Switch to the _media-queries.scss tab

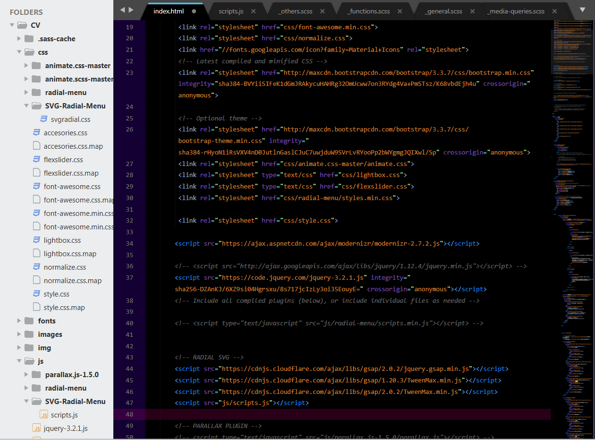[516, 11]
